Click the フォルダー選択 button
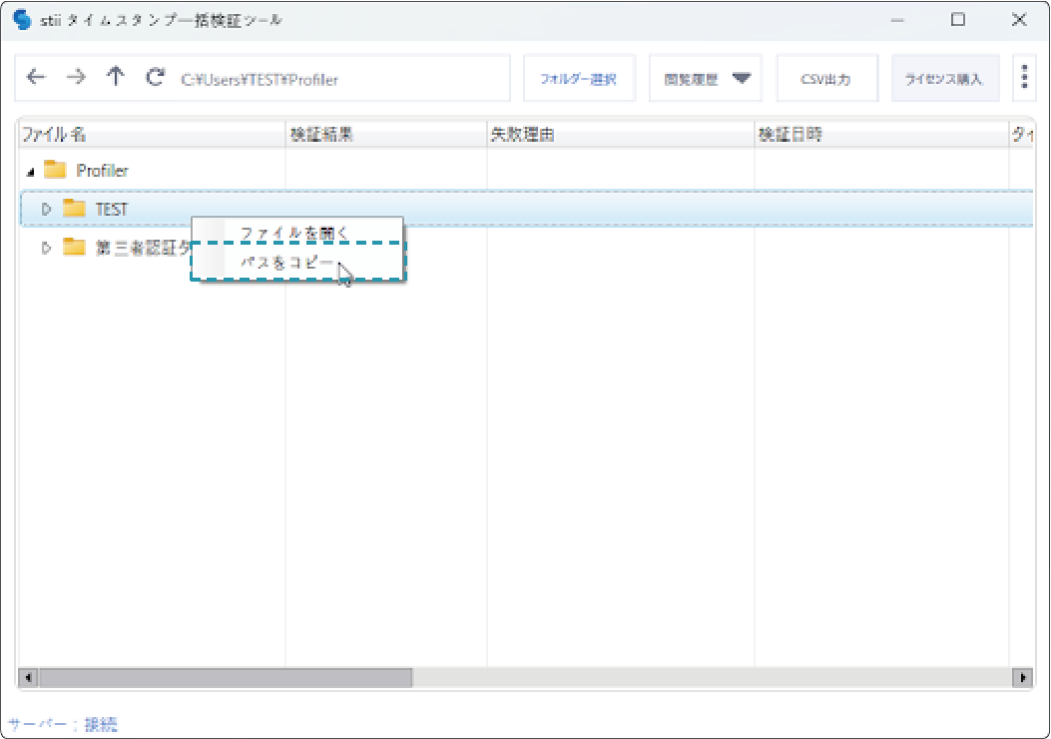The image size is (1051, 739). click(x=579, y=79)
